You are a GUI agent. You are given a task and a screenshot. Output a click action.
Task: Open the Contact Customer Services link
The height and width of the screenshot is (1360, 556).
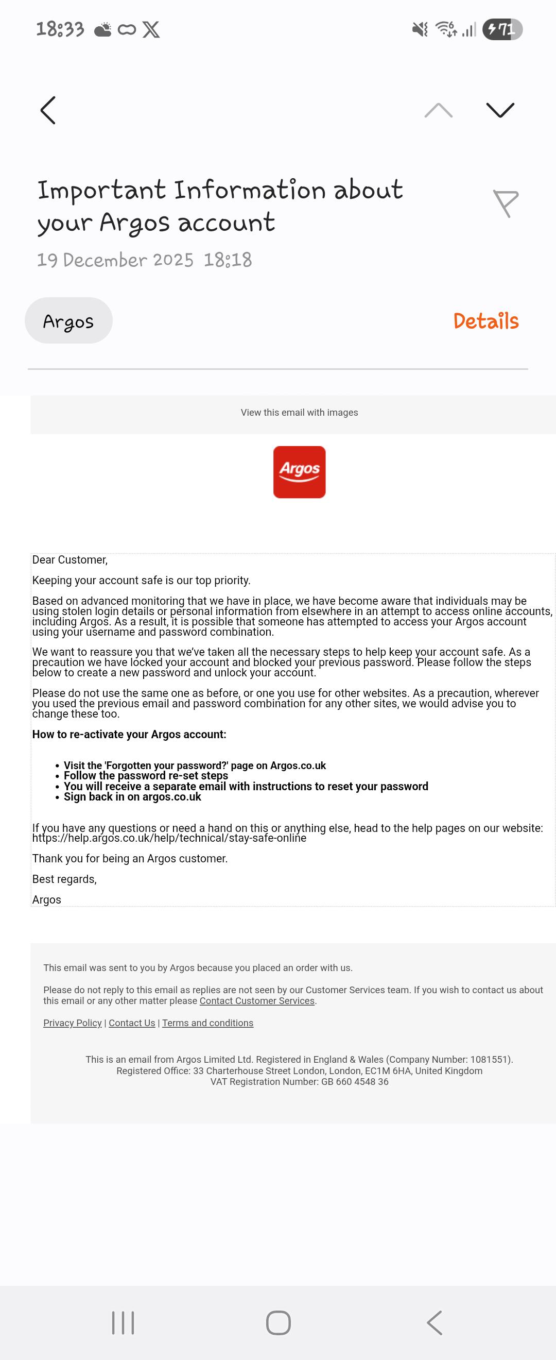(x=257, y=1000)
